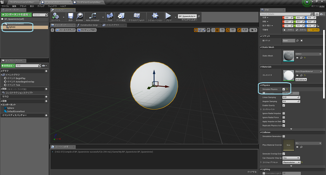Toggle Apply Impulse on Damage checkbox

[x=284, y=121]
